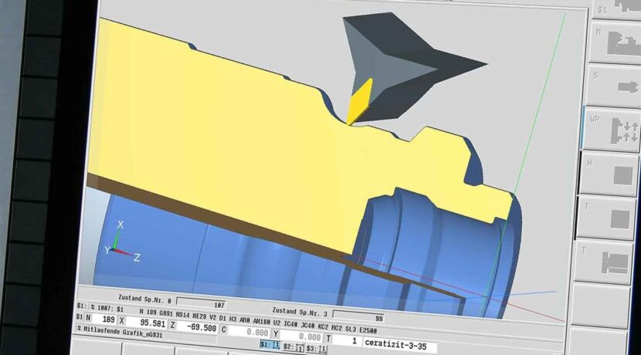The width and height of the screenshot is (641, 355).
Task: Click the C axis field showing 0.000
Action: point(249,332)
